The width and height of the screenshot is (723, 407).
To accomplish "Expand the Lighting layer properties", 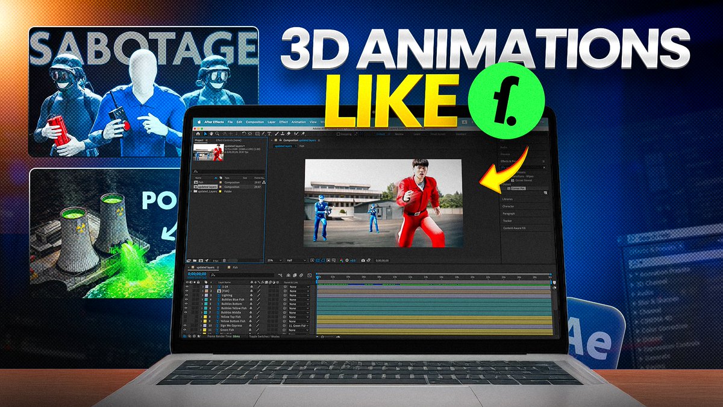I will [x=203, y=295].
